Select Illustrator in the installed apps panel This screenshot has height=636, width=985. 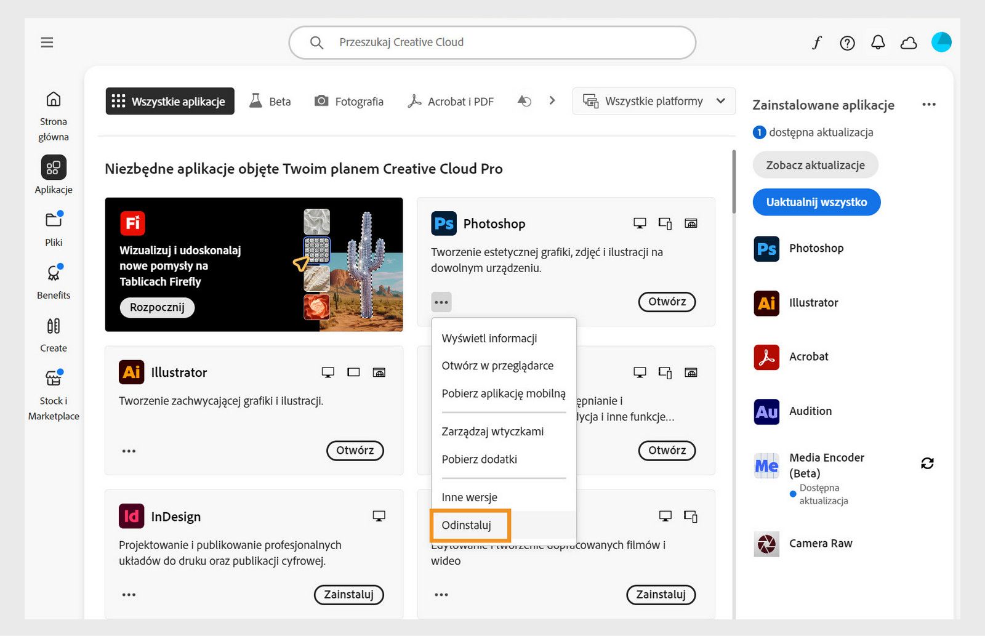pyautogui.click(x=813, y=302)
